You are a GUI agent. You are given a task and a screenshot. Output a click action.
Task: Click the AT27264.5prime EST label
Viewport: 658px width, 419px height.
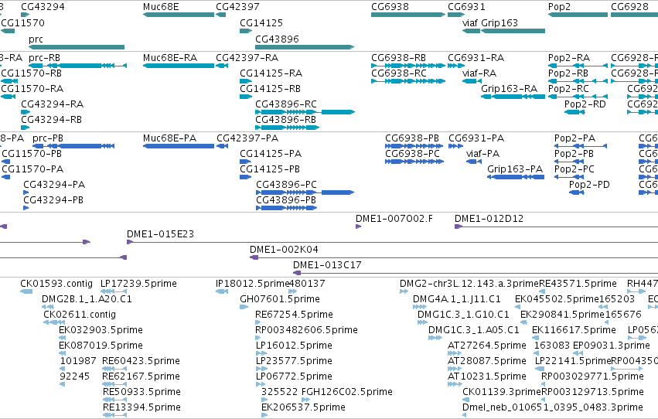click(x=487, y=346)
